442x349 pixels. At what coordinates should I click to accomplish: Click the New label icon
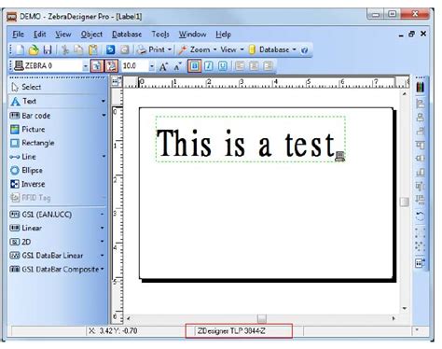(21, 49)
